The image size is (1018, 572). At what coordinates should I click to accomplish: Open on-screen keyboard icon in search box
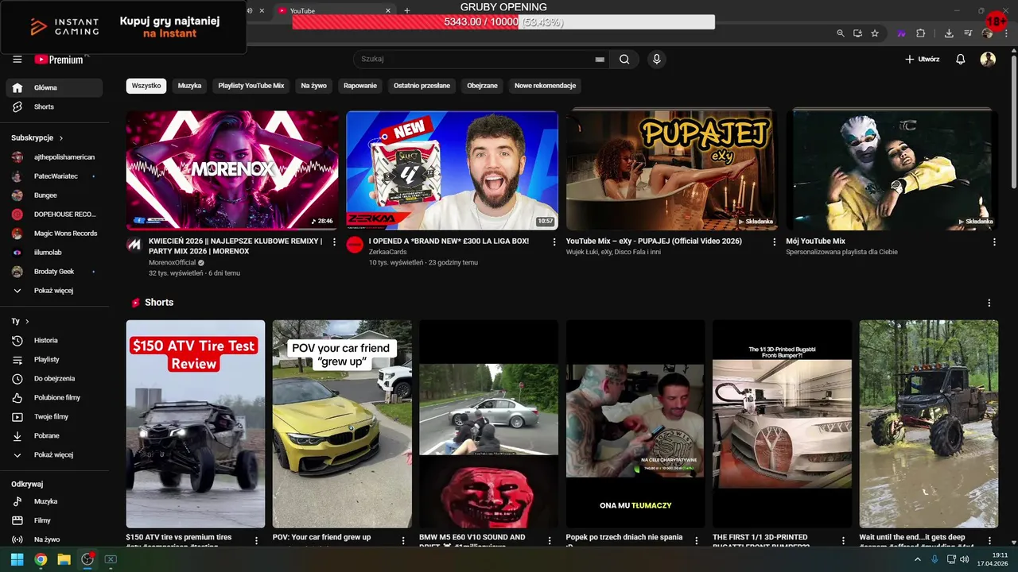pyautogui.click(x=600, y=60)
